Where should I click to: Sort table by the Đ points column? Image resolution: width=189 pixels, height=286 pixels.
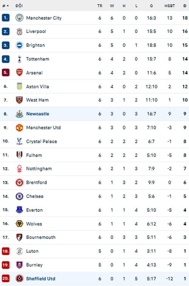(185, 6)
